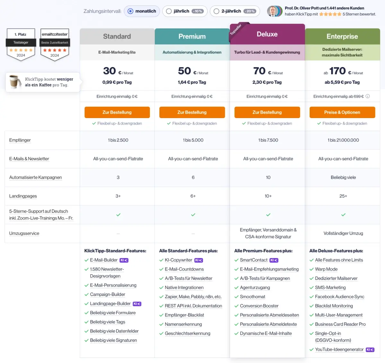Click the 1. Platz Testsieger 2024 badge
This screenshot has height=363, width=385.
click(x=21, y=45)
